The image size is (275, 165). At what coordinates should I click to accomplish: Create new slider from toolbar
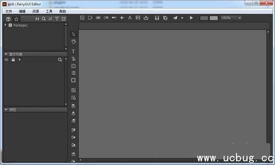122,18
